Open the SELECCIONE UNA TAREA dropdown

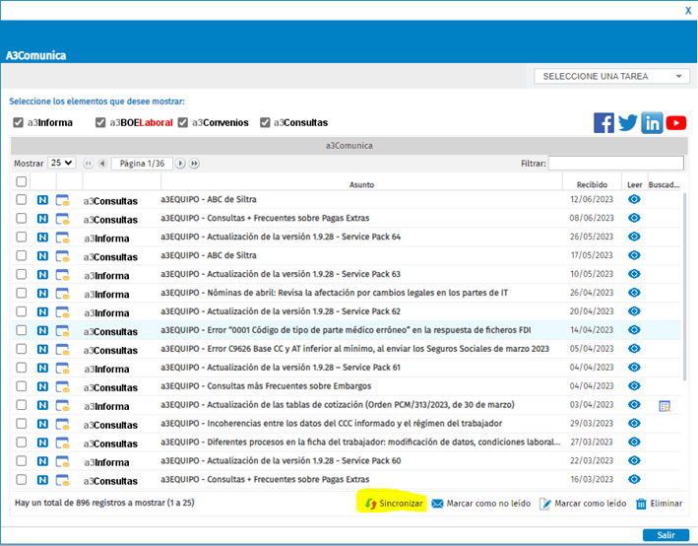tap(612, 76)
